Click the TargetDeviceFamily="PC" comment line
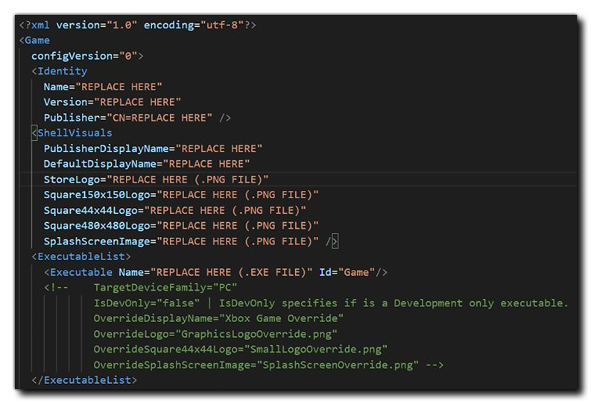 165,288
